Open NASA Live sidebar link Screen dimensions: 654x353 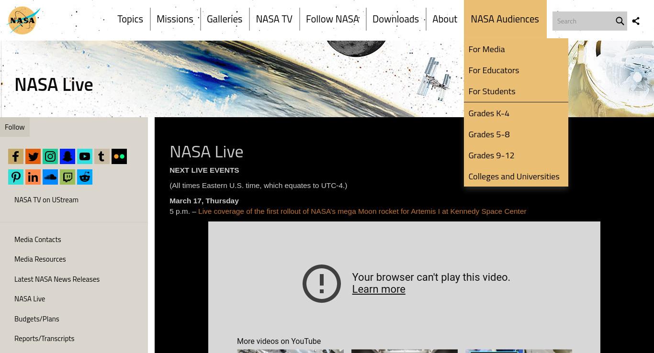click(x=30, y=299)
